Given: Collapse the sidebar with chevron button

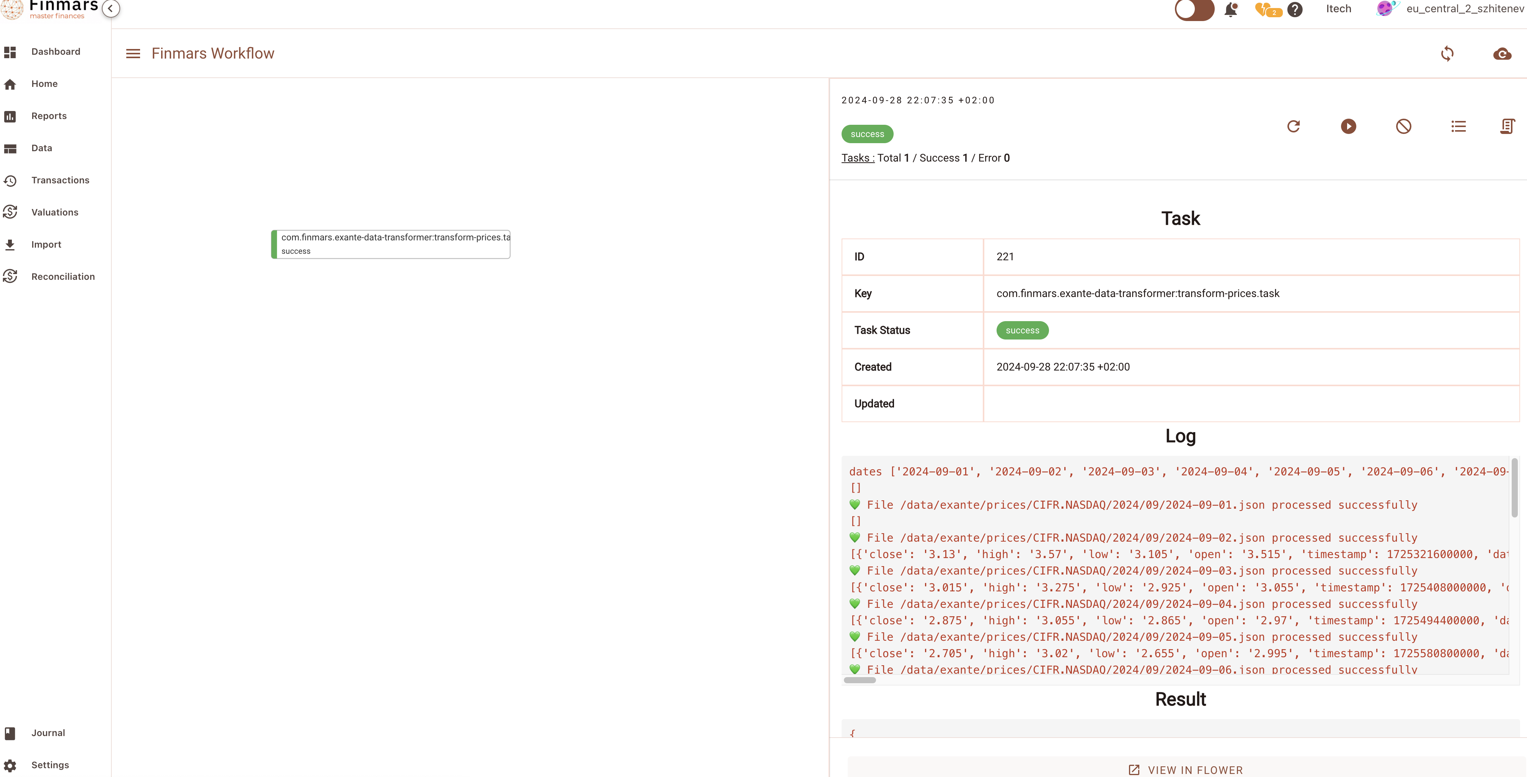Looking at the screenshot, I should click(111, 8).
